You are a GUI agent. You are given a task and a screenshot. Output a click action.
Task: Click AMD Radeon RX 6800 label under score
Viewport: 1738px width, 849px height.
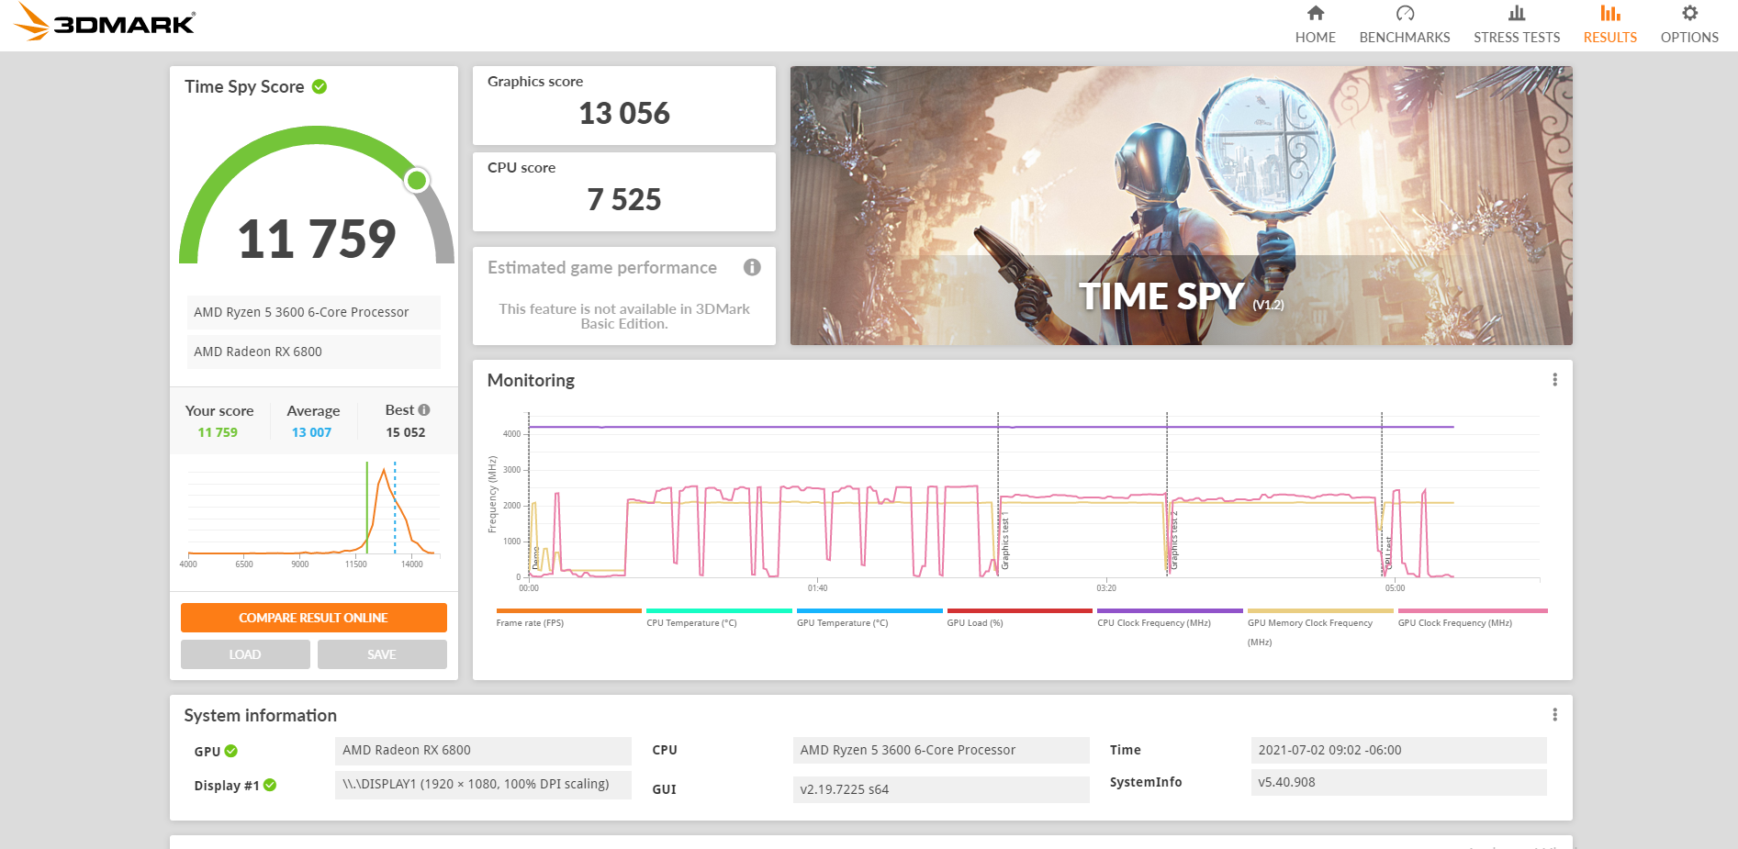314,352
